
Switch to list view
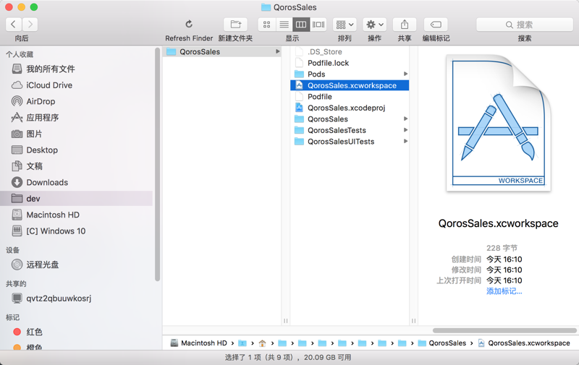284,25
